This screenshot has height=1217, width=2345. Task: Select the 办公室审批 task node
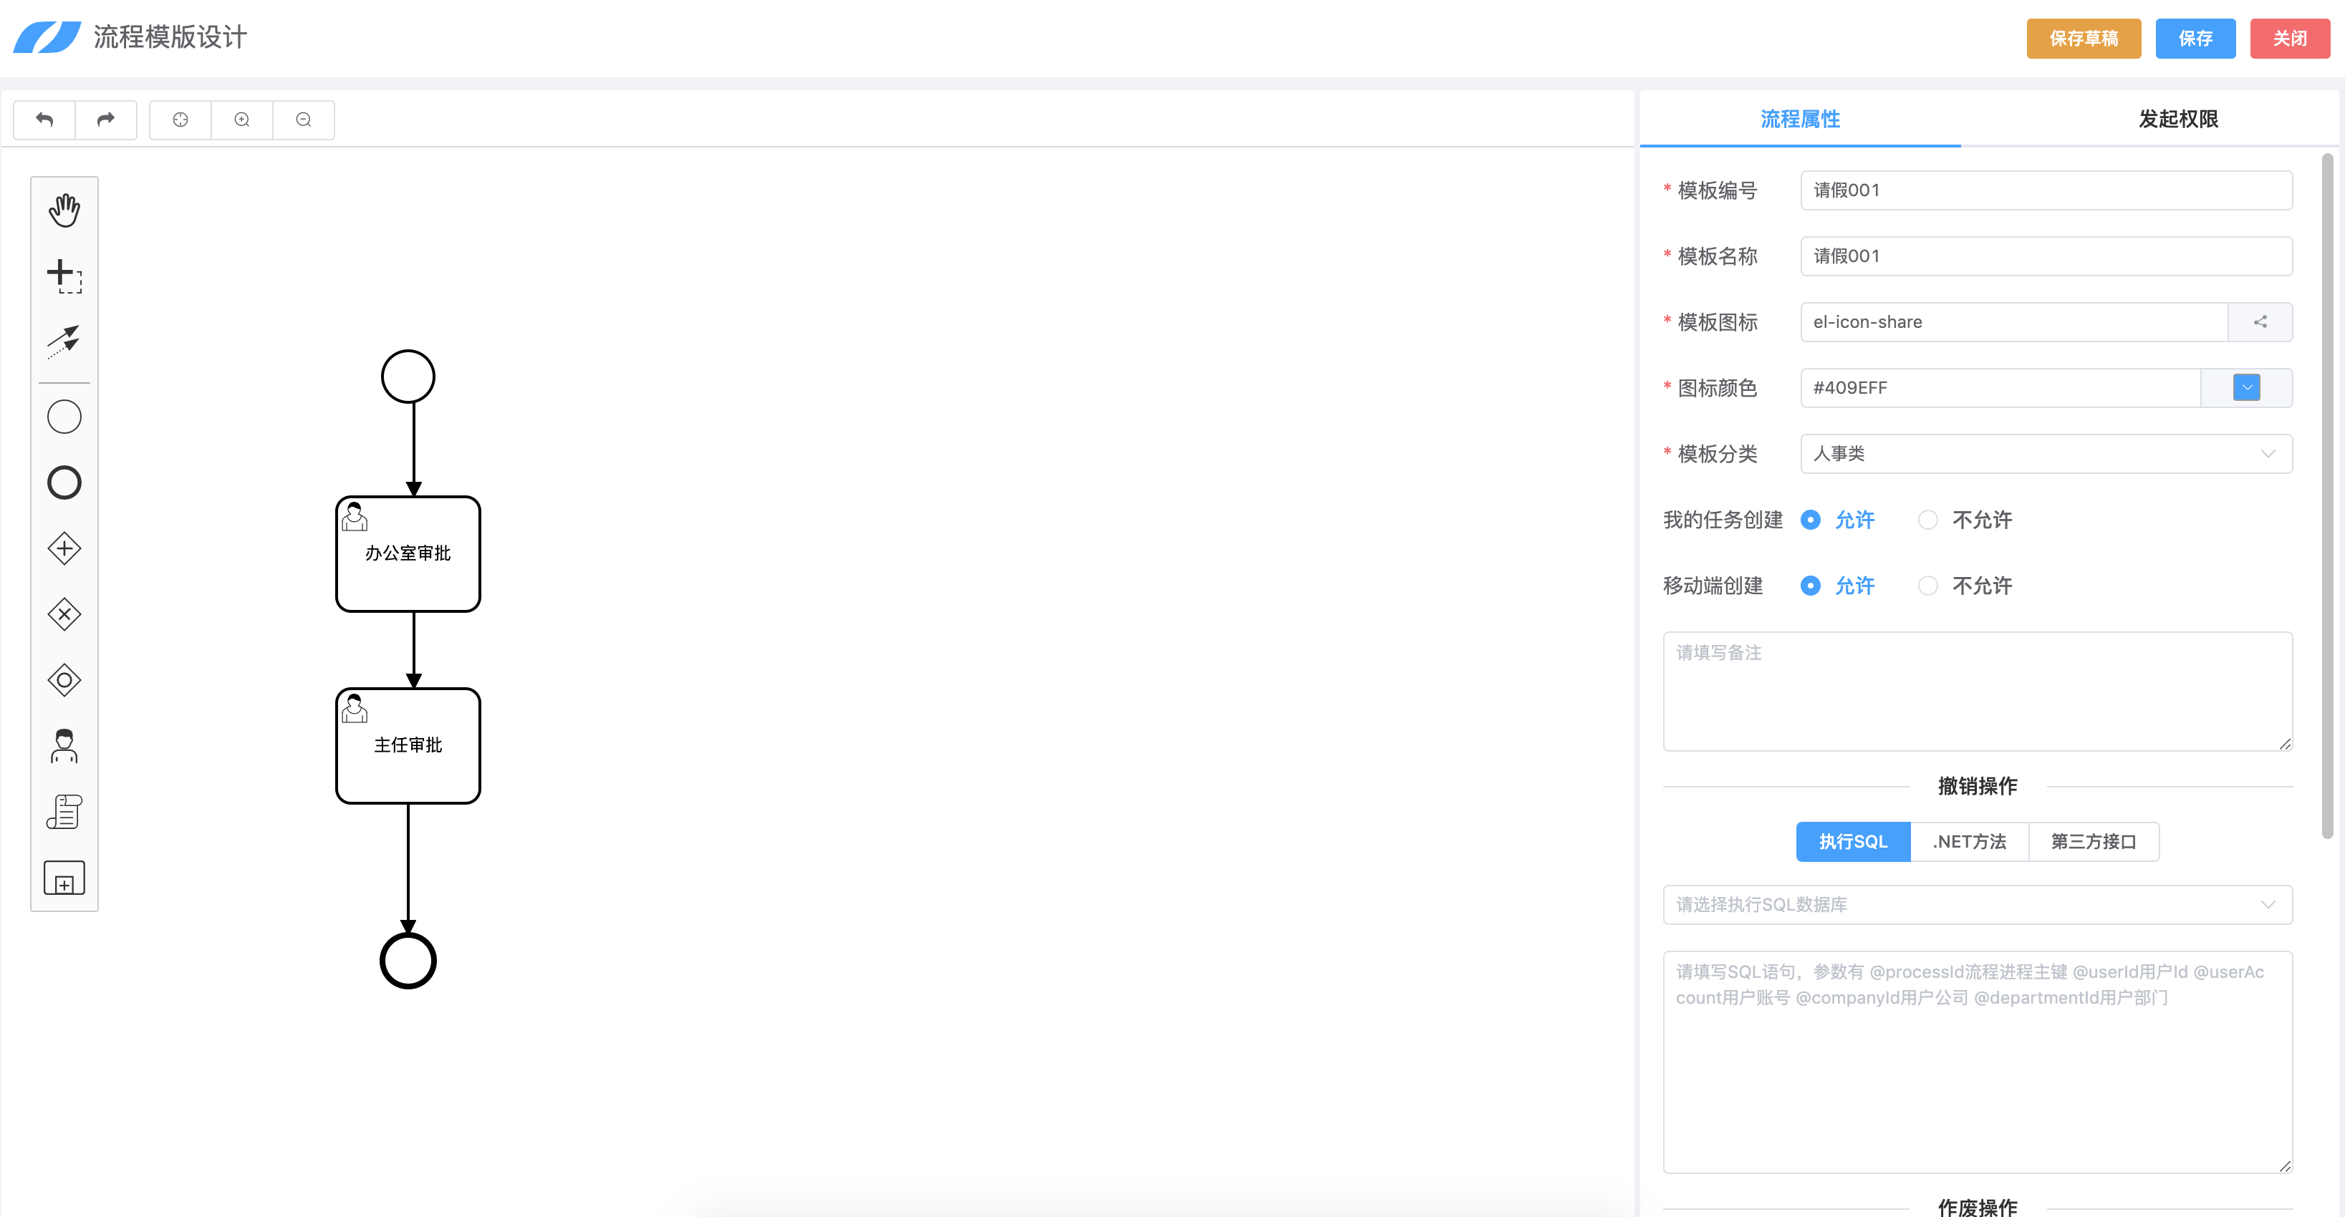click(408, 554)
